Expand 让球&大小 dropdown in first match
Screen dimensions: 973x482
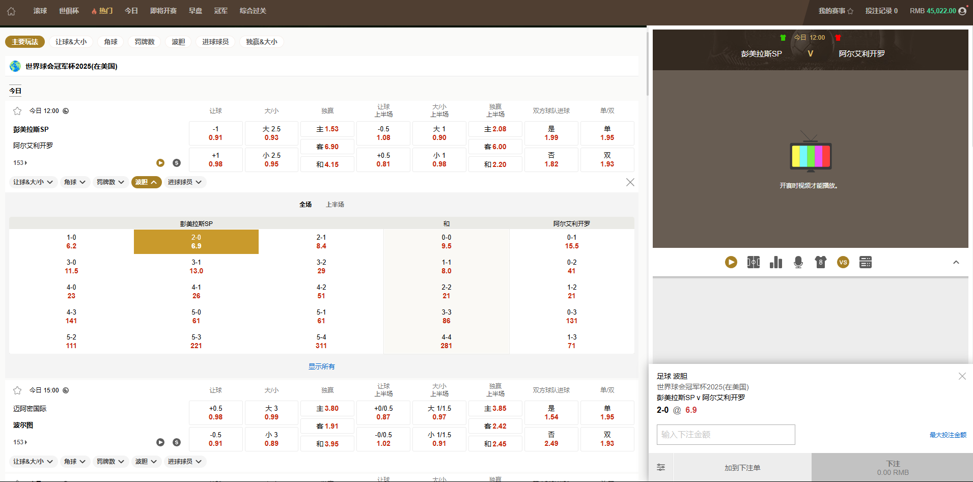click(33, 182)
